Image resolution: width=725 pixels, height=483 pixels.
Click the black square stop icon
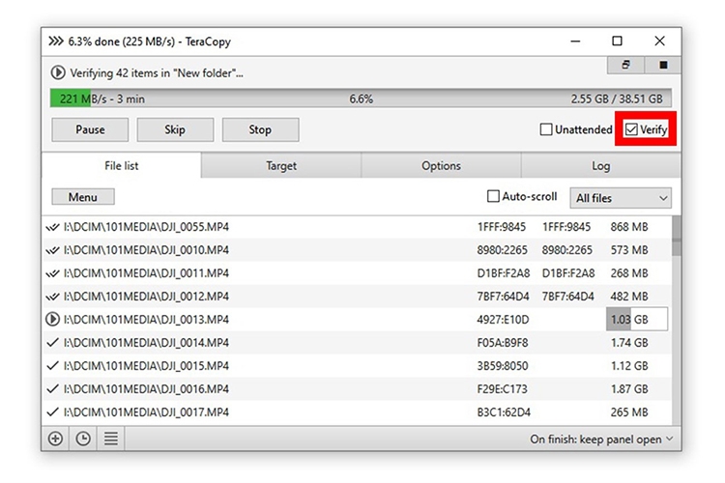tap(663, 65)
